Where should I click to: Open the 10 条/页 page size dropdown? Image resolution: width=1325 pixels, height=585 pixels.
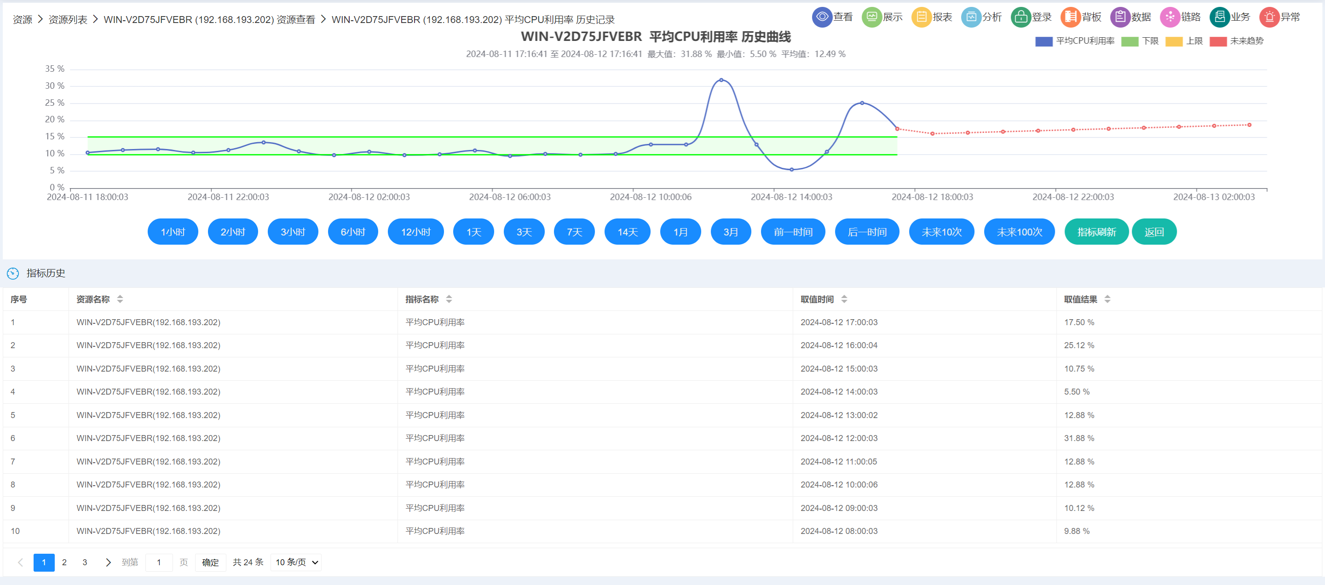(x=296, y=562)
